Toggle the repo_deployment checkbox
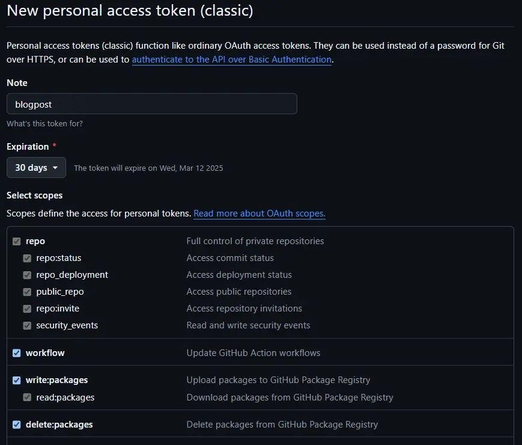Screen dimensions: 522x445 [x=27, y=275]
